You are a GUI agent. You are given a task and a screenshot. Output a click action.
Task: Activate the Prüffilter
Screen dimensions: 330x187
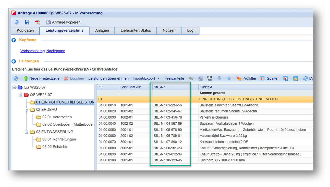coord(246,78)
